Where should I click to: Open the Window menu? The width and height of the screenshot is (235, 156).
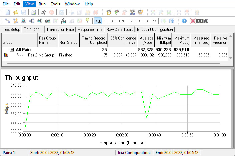72,4
